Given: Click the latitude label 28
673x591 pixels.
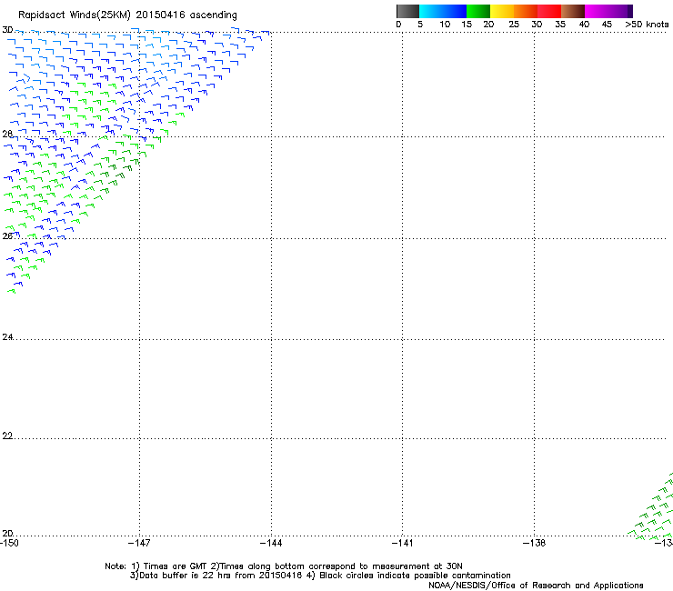Looking at the screenshot, I should pos(7,134).
